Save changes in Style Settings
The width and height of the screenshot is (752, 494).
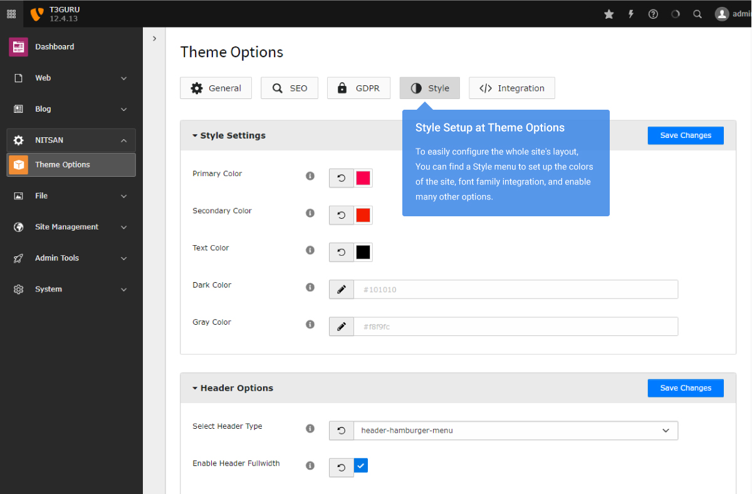686,135
